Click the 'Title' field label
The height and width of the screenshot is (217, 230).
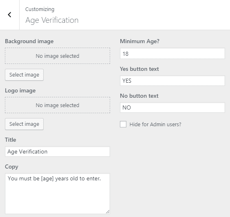(11, 140)
